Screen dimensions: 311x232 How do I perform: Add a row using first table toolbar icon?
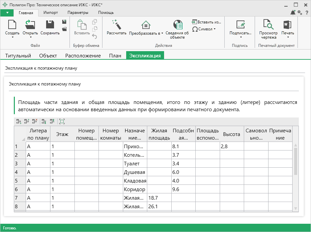pyautogui.click(x=19, y=121)
